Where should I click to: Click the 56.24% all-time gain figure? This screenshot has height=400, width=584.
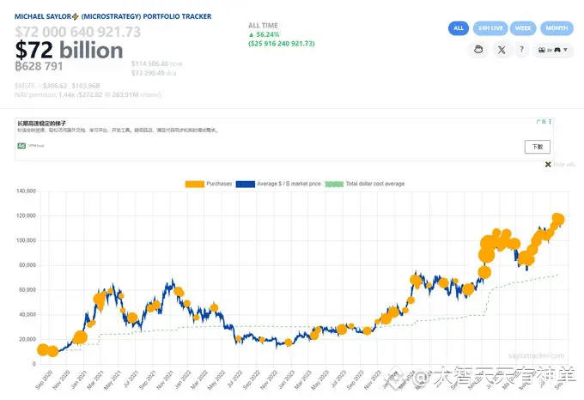(264, 34)
